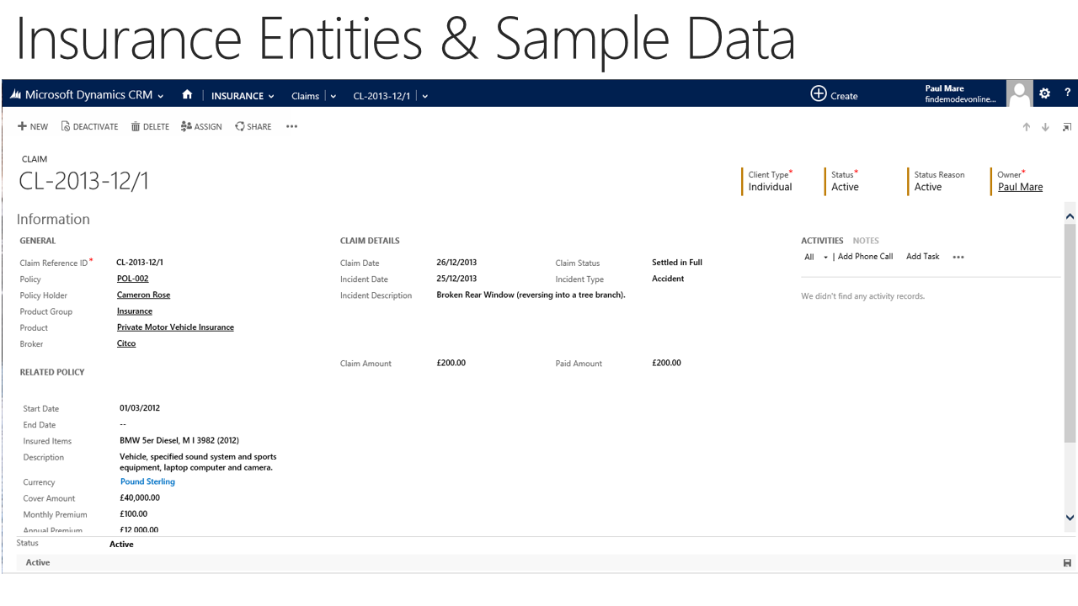The image size is (1078, 606).
Task: Expand the Microsoft Dynamics CRM dropdown
Action: pos(161,96)
